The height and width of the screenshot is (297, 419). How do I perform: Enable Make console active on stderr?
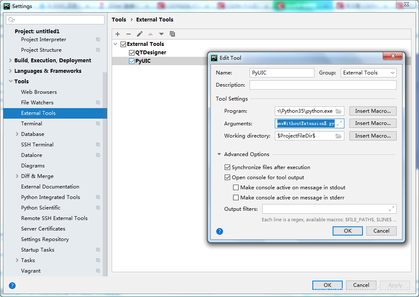coord(236,198)
